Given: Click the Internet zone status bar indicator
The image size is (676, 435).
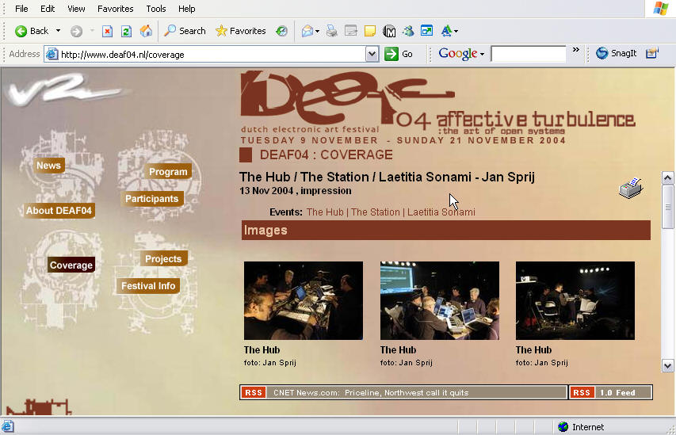Looking at the screenshot, I should click(x=581, y=427).
